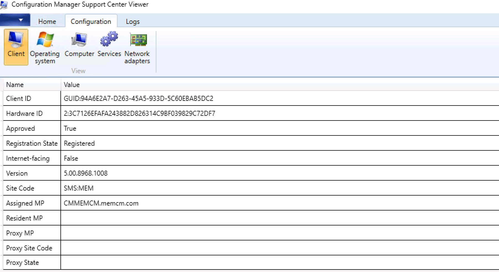The image size is (499, 272).
Task: Click the Support Center Viewer title icon
Action: (4, 5)
